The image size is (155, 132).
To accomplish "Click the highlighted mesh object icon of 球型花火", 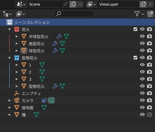I will point(24,51).
